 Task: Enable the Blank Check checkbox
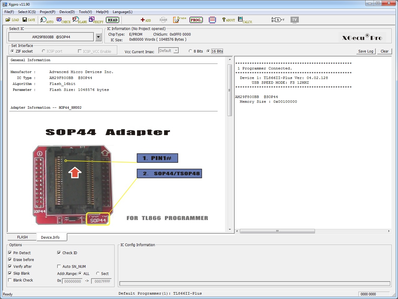[x=10, y=280]
